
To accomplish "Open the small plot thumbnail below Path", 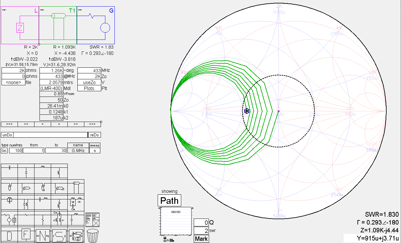I will (x=175, y=221).
